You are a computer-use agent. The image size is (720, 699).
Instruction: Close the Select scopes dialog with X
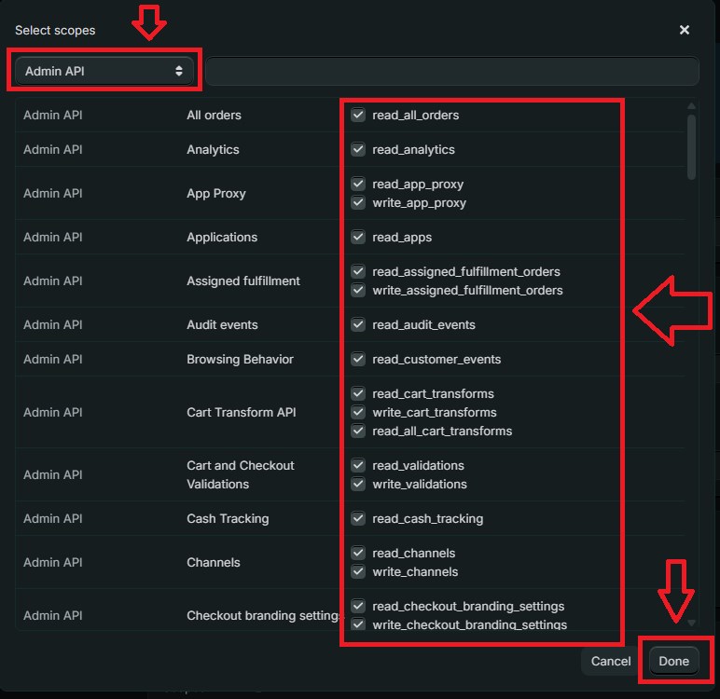(685, 30)
